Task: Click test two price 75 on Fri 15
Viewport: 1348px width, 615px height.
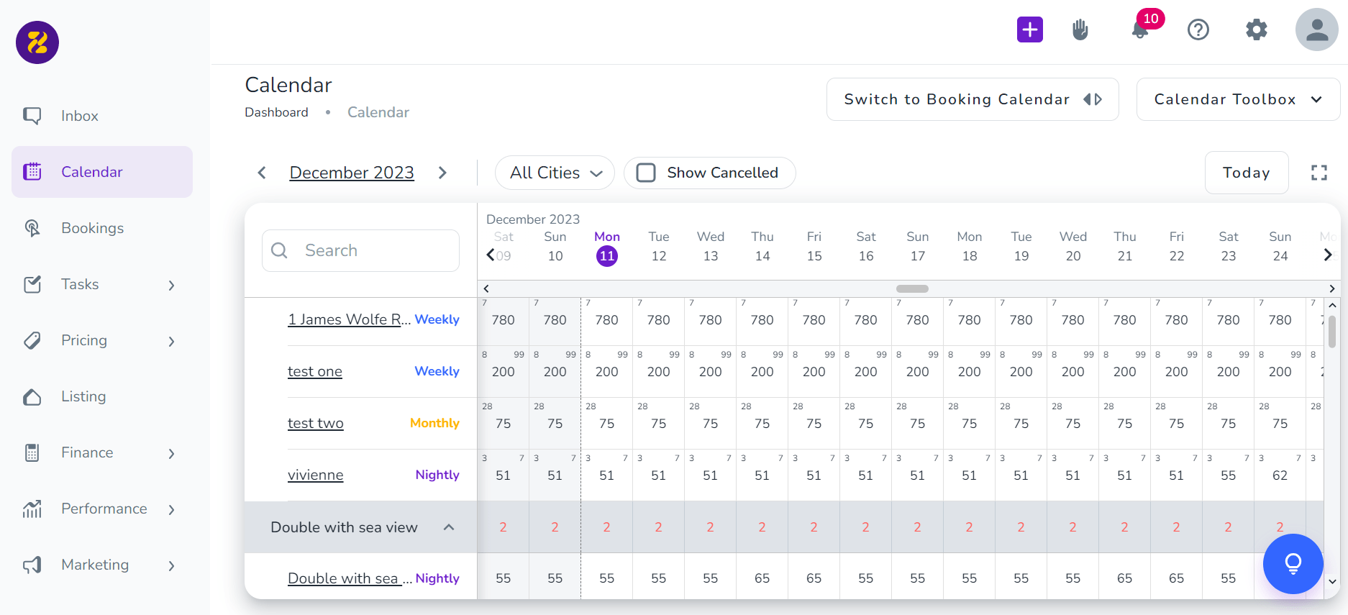Action: [x=814, y=424]
